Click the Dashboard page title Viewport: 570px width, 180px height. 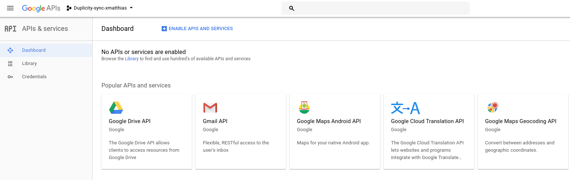(118, 29)
